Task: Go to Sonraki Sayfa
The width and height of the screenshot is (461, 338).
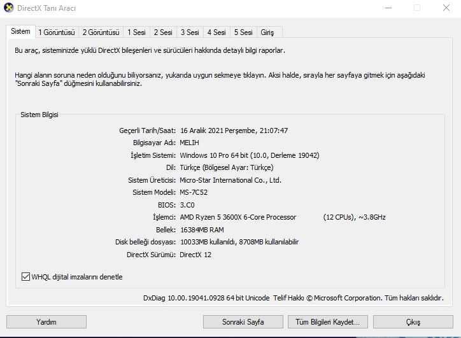Action: (x=243, y=322)
